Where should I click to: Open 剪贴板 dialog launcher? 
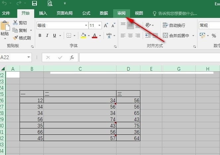(32, 46)
